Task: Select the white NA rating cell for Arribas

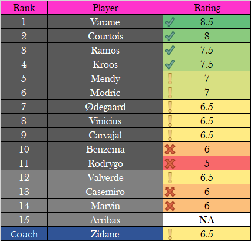Action: click(207, 220)
